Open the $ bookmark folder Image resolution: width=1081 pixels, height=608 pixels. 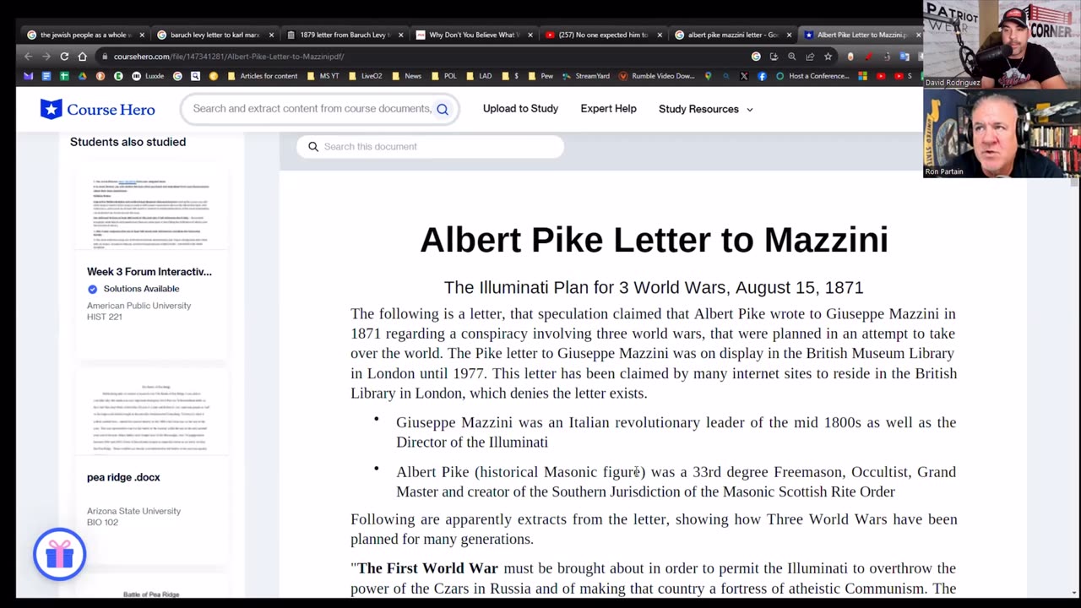point(510,76)
